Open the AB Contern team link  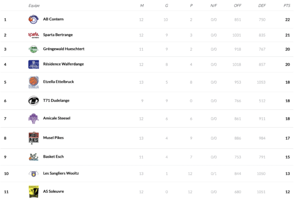pos(53,19)
